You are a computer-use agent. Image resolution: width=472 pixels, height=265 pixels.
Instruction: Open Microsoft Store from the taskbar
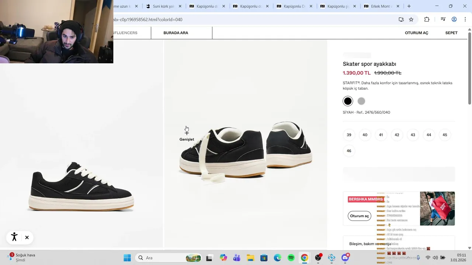[264, 258]
